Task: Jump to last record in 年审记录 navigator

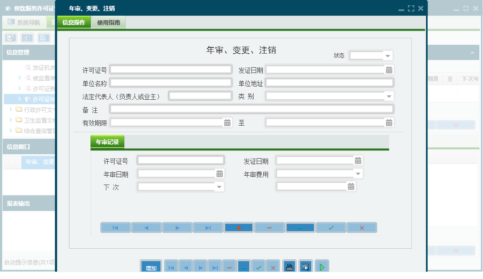Action: pyautogui.click(x=208, y=228)
